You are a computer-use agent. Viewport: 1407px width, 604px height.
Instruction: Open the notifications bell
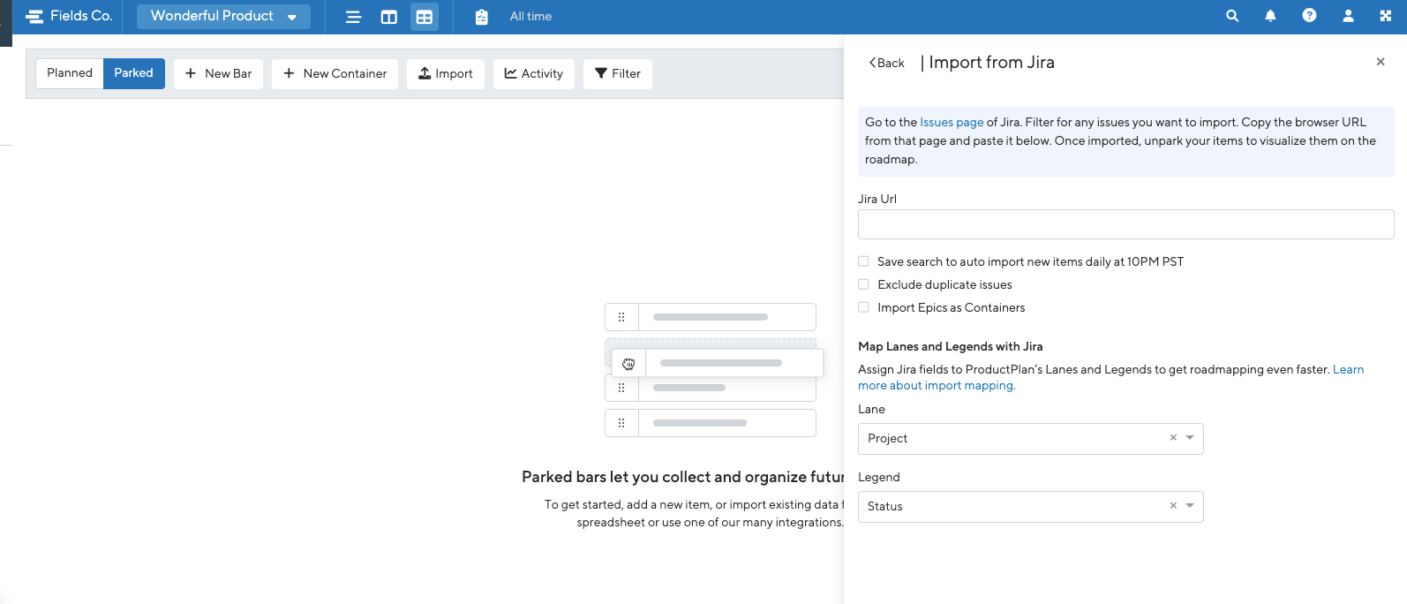pyautogui.click(x=1270, y=16)
